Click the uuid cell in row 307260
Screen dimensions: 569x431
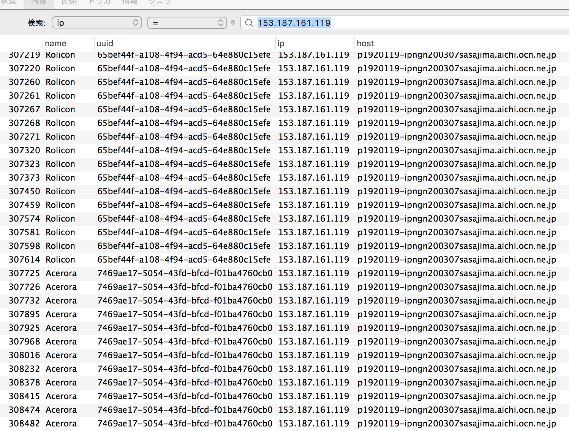[184, 82]
